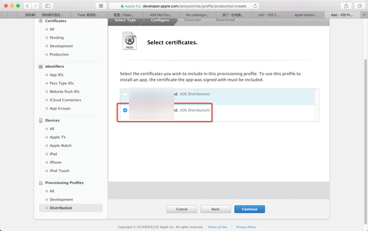Open Distribution provisioning profiles

point(71,208)
